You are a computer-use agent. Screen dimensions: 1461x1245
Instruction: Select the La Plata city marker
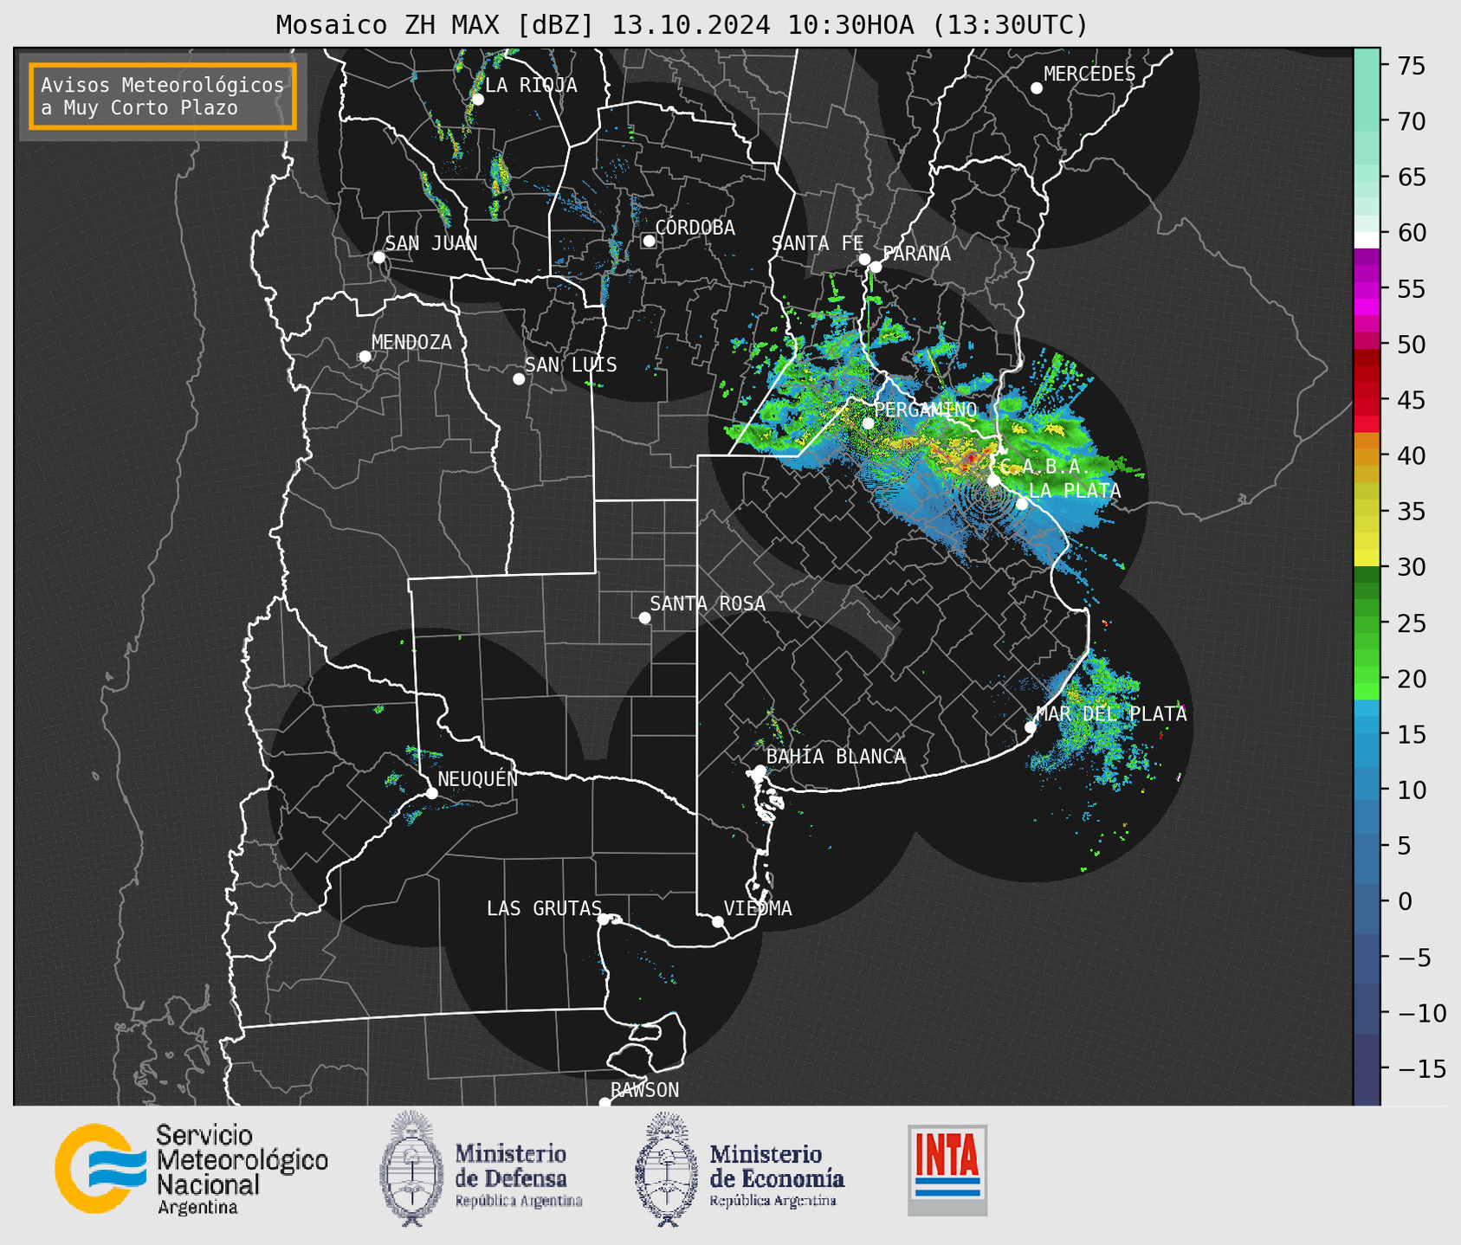pyautogui.click(x=1022, y=504)
